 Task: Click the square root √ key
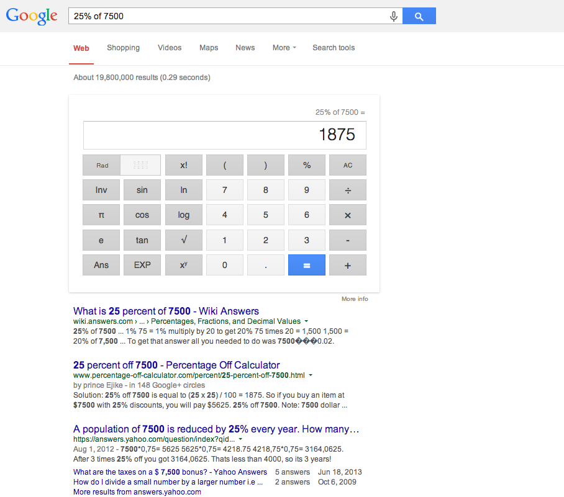[x=184, y=240]
